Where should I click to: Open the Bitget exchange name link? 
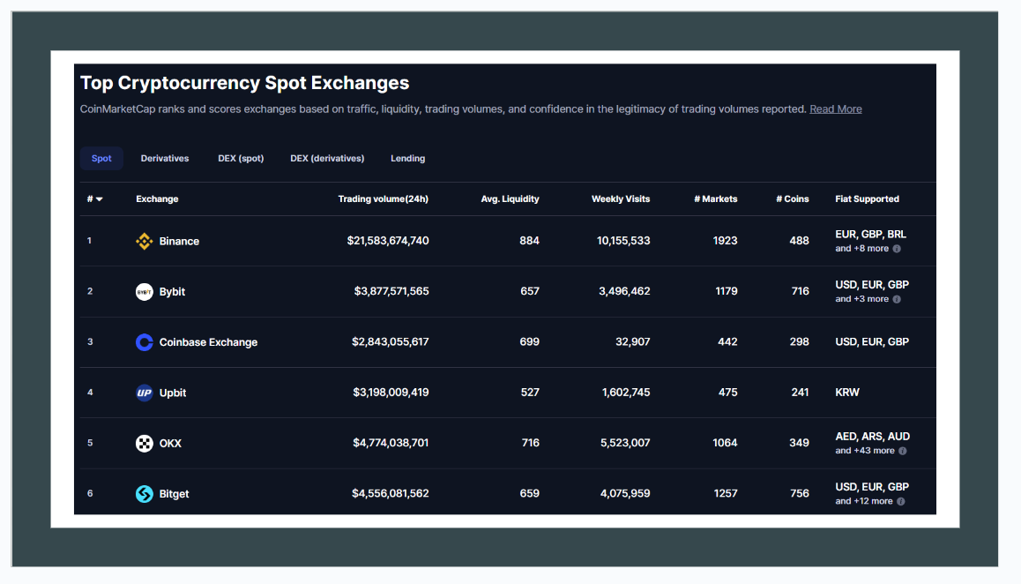pyautogui.click(x=174, y=493)
